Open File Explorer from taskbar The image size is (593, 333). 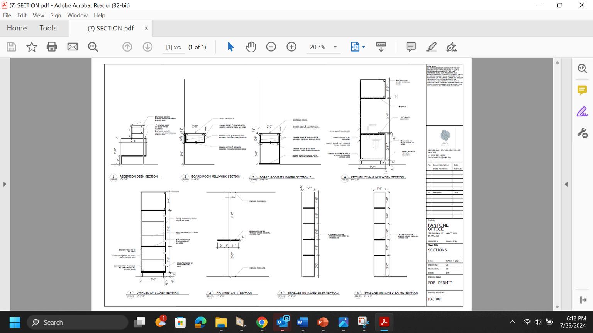[x=221, y=322]
